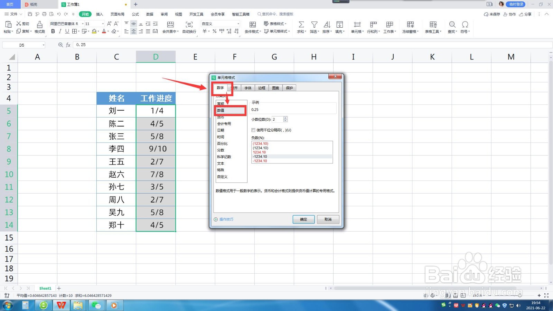Image resolution: width=553 pixels, height=311 pixels.
Task: Switch to 字体 (Font) tab in dialog
Action: (248, 88)
